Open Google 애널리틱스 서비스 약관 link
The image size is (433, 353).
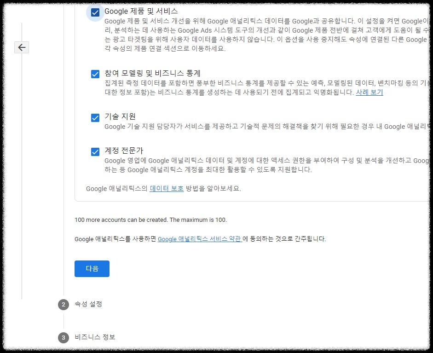point(200,239)
